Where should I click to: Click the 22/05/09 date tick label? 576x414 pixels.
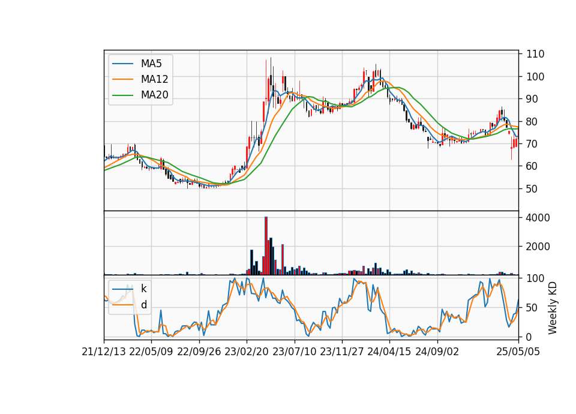(x=151, y=352)
